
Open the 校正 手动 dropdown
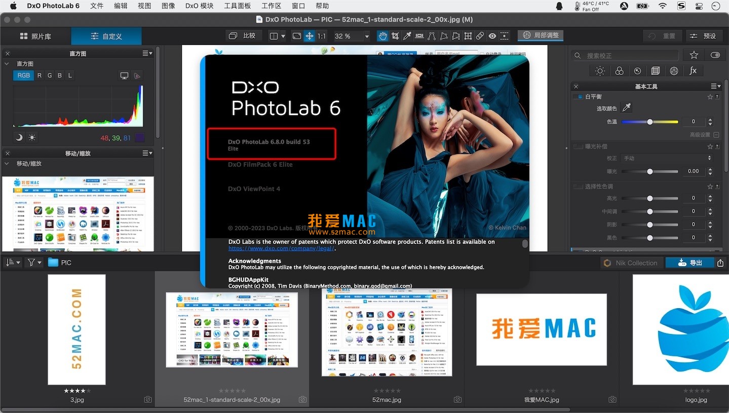tap(665, 158)
